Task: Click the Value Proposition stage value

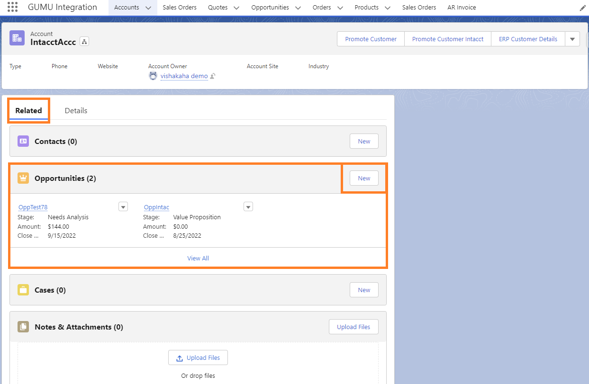Action: tap(197, 217)
